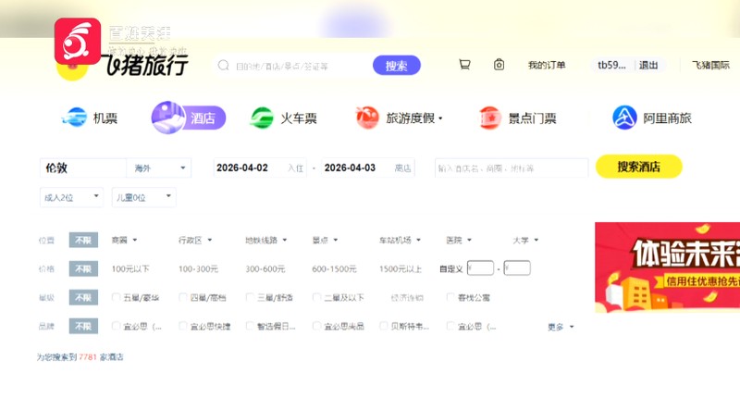The image size is (740, 410).
Task: Tick the 宜必思尚品 brand checkbox
Action: [316, 326]
